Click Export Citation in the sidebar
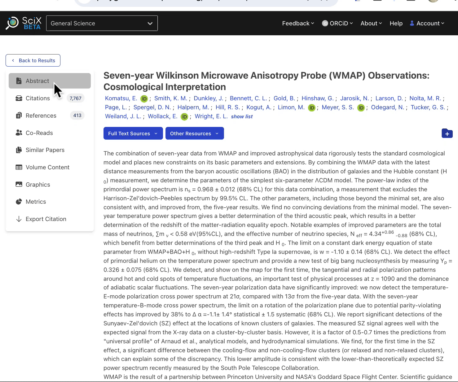This screenshot has width=458, height=382. tap(46, 219)
